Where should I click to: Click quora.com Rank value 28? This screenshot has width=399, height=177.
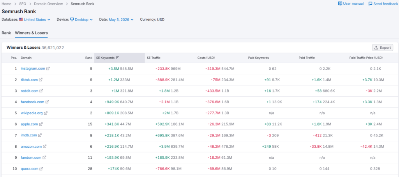[90, 168]
